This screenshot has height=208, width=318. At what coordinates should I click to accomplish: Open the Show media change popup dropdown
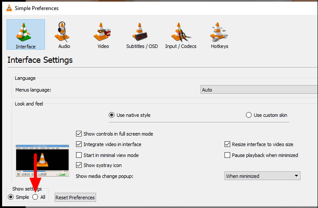tap(262, 176)
